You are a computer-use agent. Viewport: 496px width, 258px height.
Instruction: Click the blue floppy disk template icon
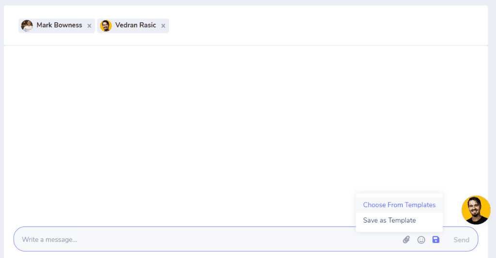tap(436, 240)
